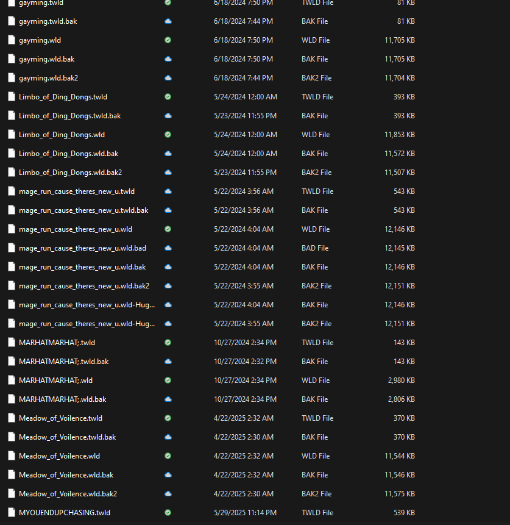Select the file gayming.wld.bak
The height and width of the screenshot is (525, 510).
46,59
